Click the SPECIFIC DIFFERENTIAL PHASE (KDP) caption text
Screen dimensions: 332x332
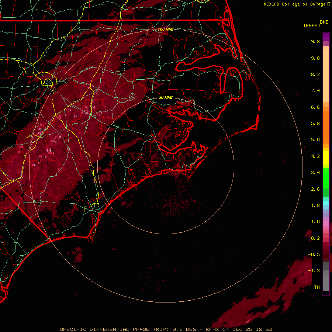(114, 329)
